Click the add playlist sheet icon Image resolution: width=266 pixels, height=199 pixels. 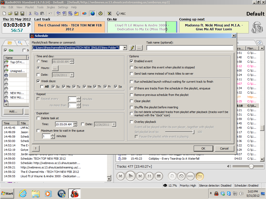pos(64,13)
